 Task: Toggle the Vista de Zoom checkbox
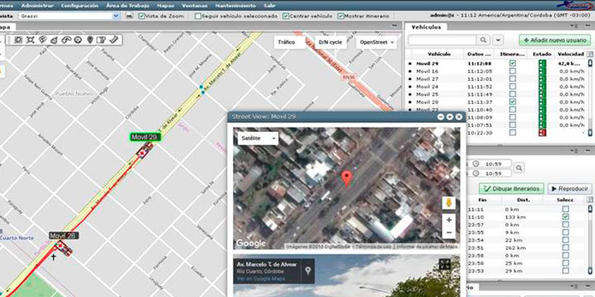[x=142, y=15]
